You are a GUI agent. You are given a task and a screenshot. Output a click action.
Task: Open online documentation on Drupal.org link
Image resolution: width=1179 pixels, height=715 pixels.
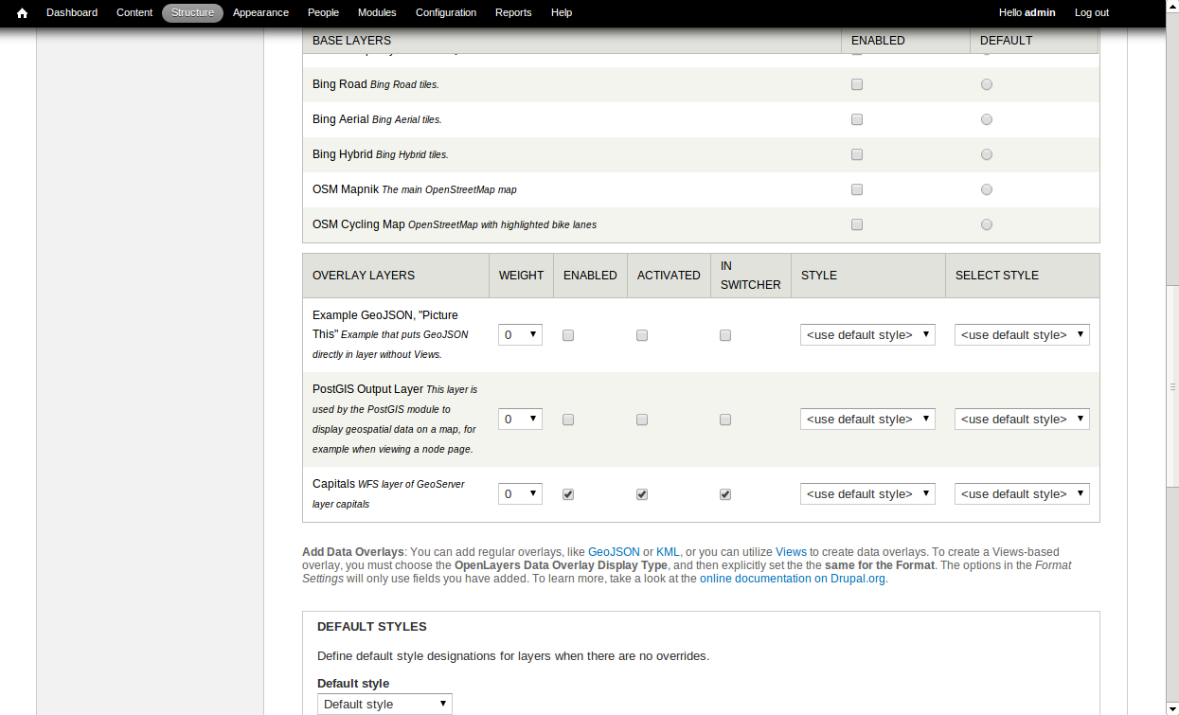793,578
